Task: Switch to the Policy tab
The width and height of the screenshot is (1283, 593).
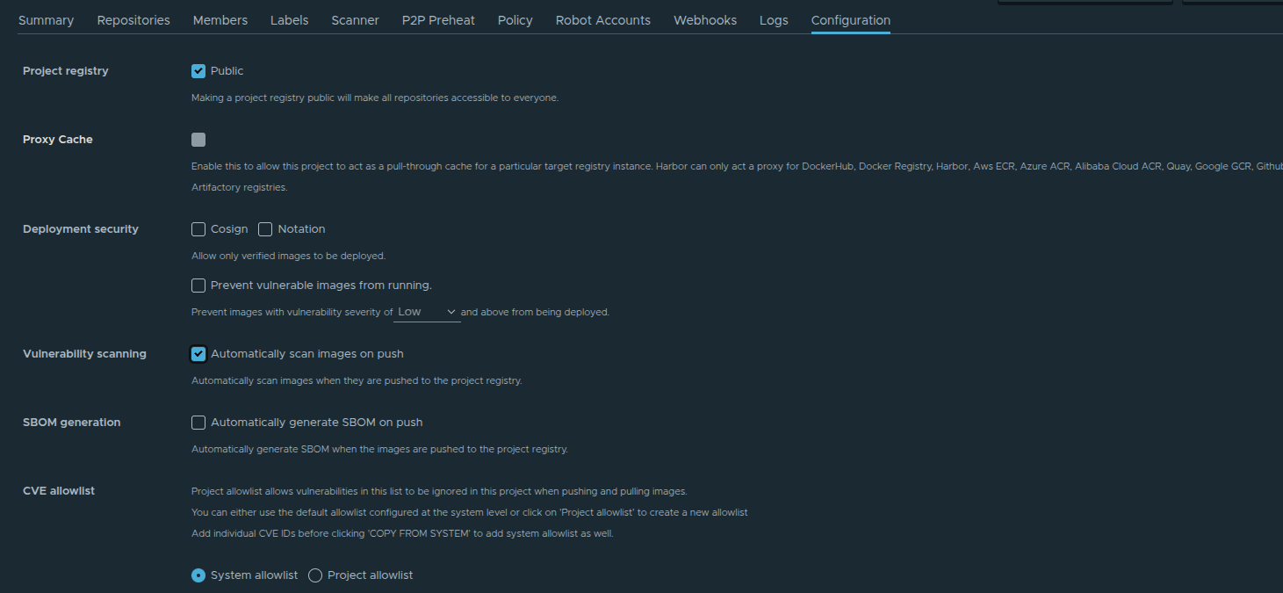Action: click(x=515, y=19)
